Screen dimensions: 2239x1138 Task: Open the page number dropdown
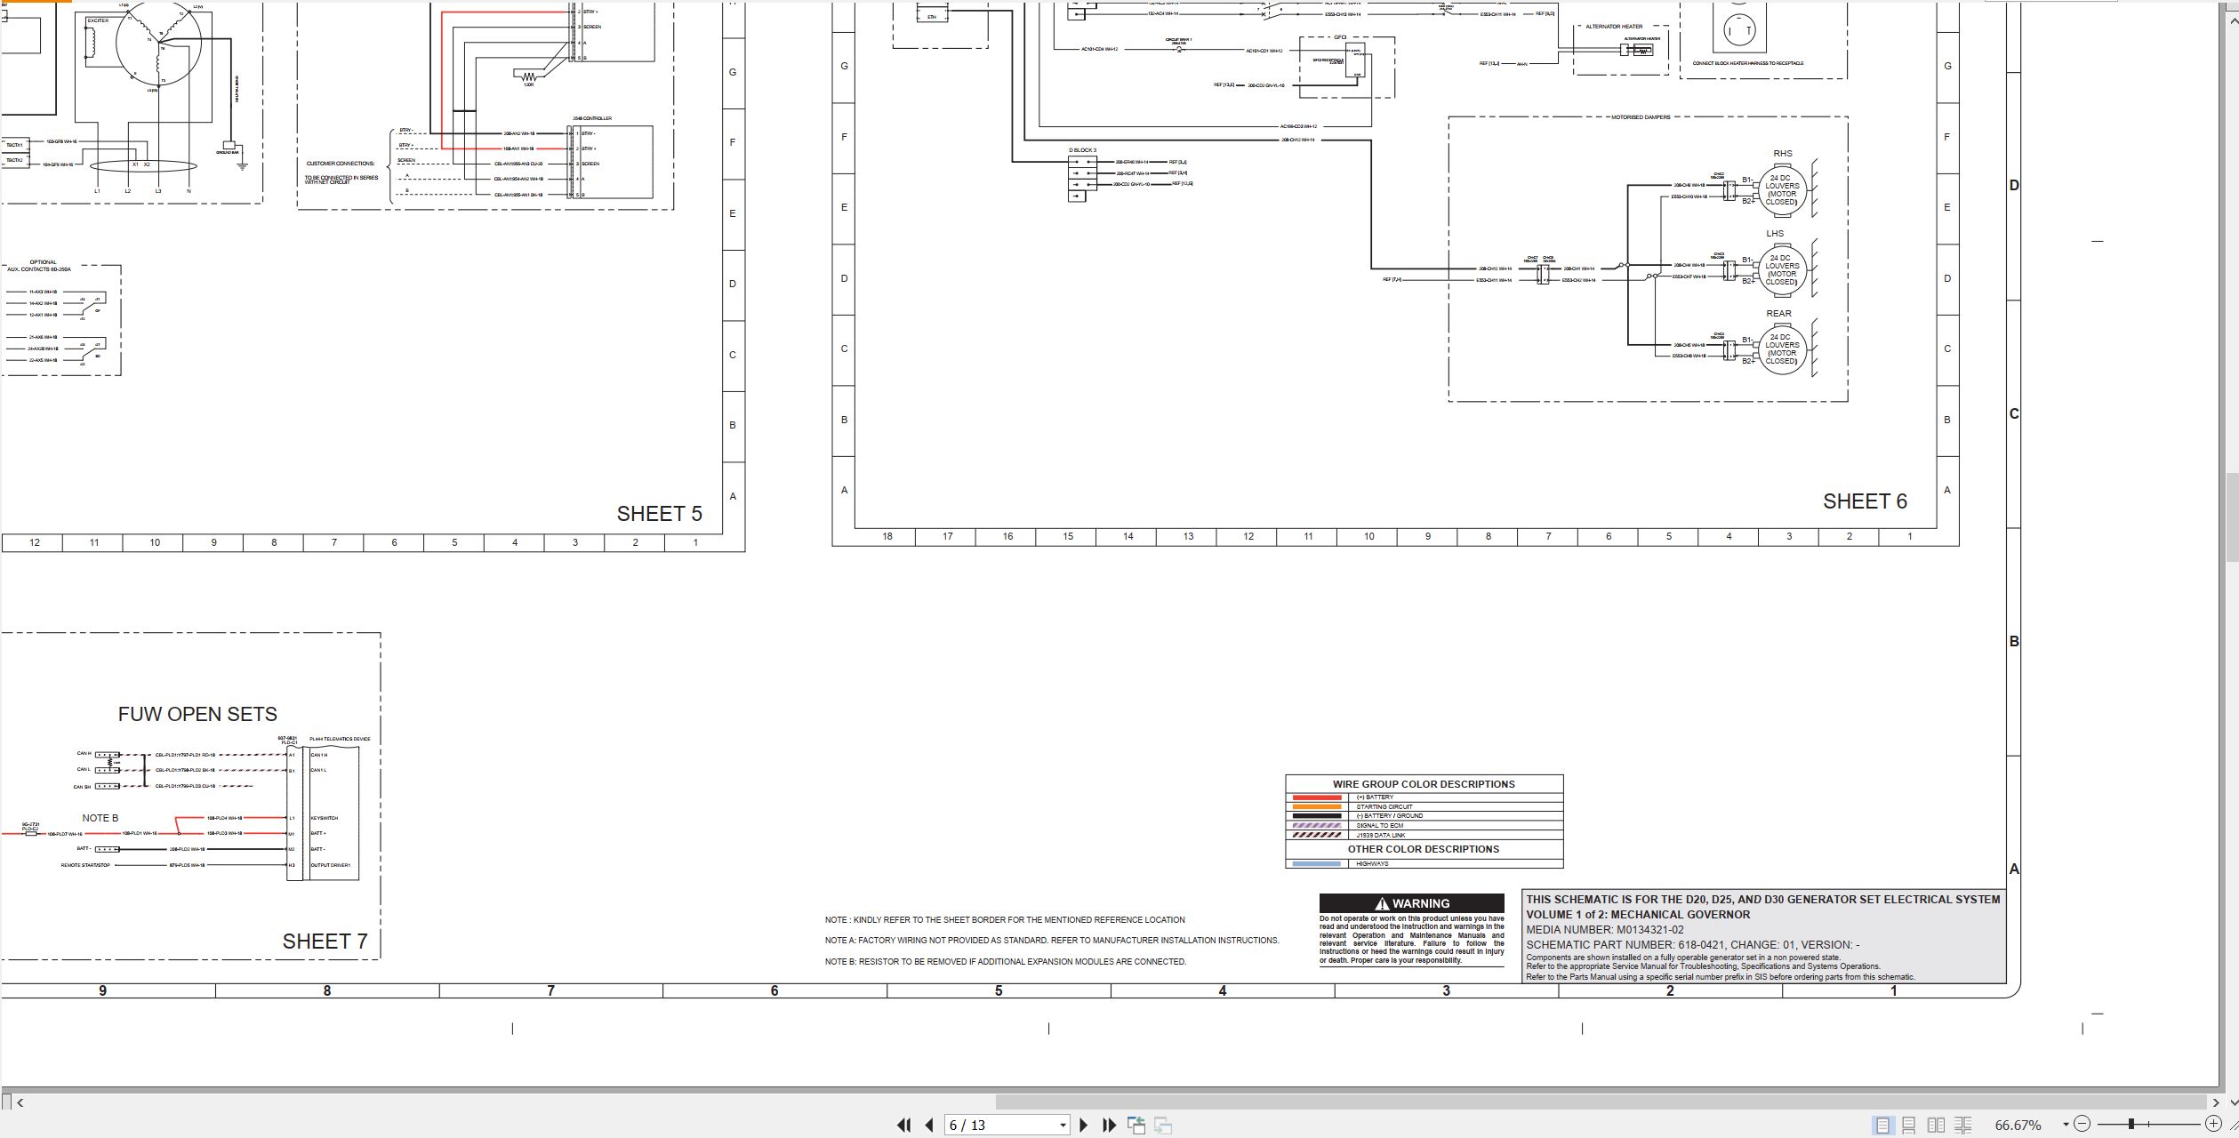click(1063, 1126)
